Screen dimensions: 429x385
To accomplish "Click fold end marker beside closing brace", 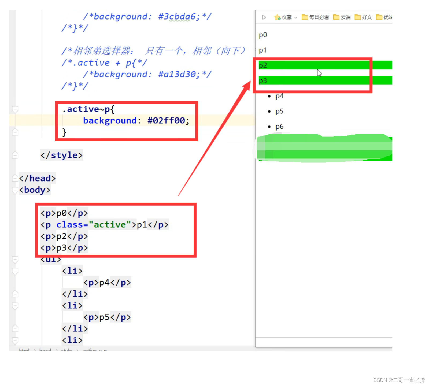I will click(x=15, y=132).
